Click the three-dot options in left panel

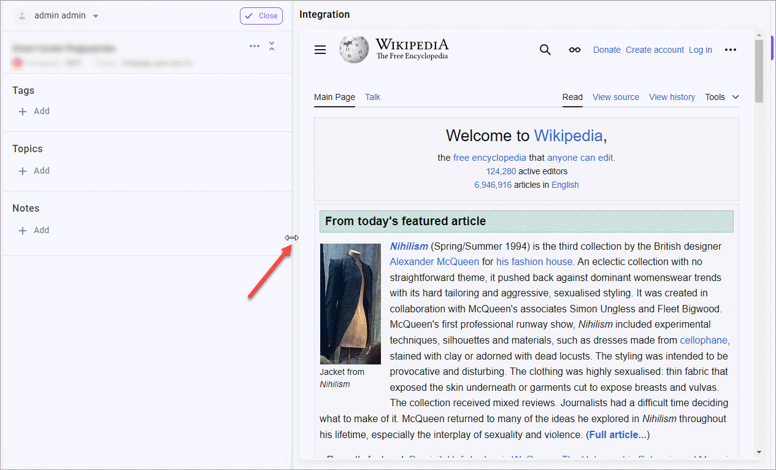point(255,46)
